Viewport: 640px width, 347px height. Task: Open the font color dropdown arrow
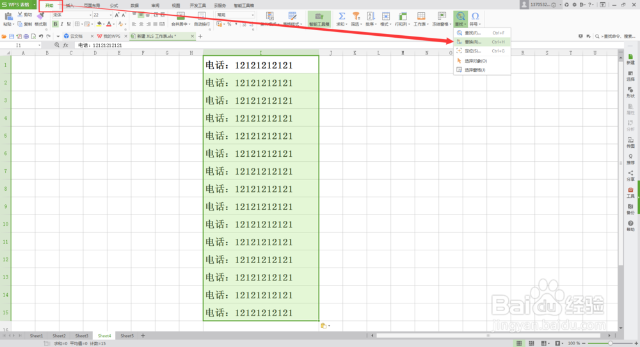113,24
